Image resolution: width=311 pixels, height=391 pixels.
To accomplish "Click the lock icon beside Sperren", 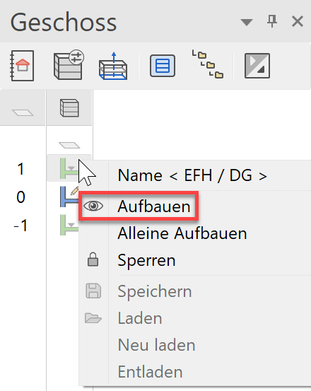I will click(x=93, y=259).
